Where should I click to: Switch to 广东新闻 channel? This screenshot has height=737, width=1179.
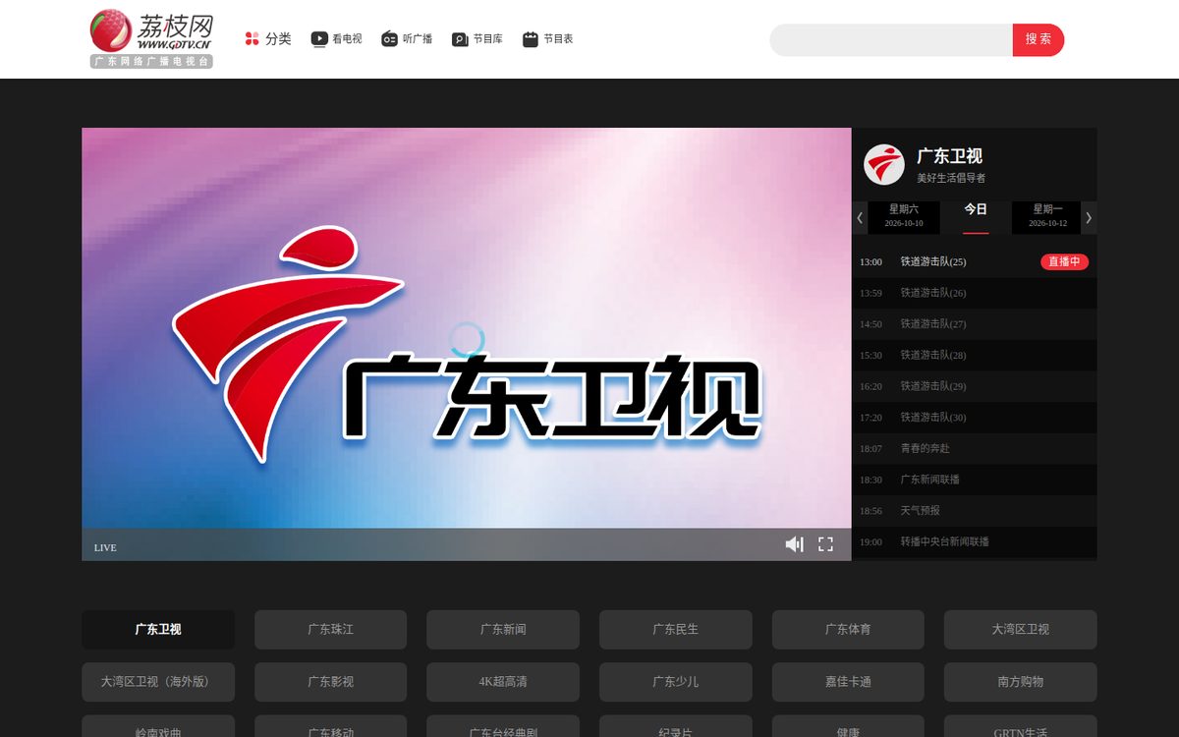[x=503, y=629]
